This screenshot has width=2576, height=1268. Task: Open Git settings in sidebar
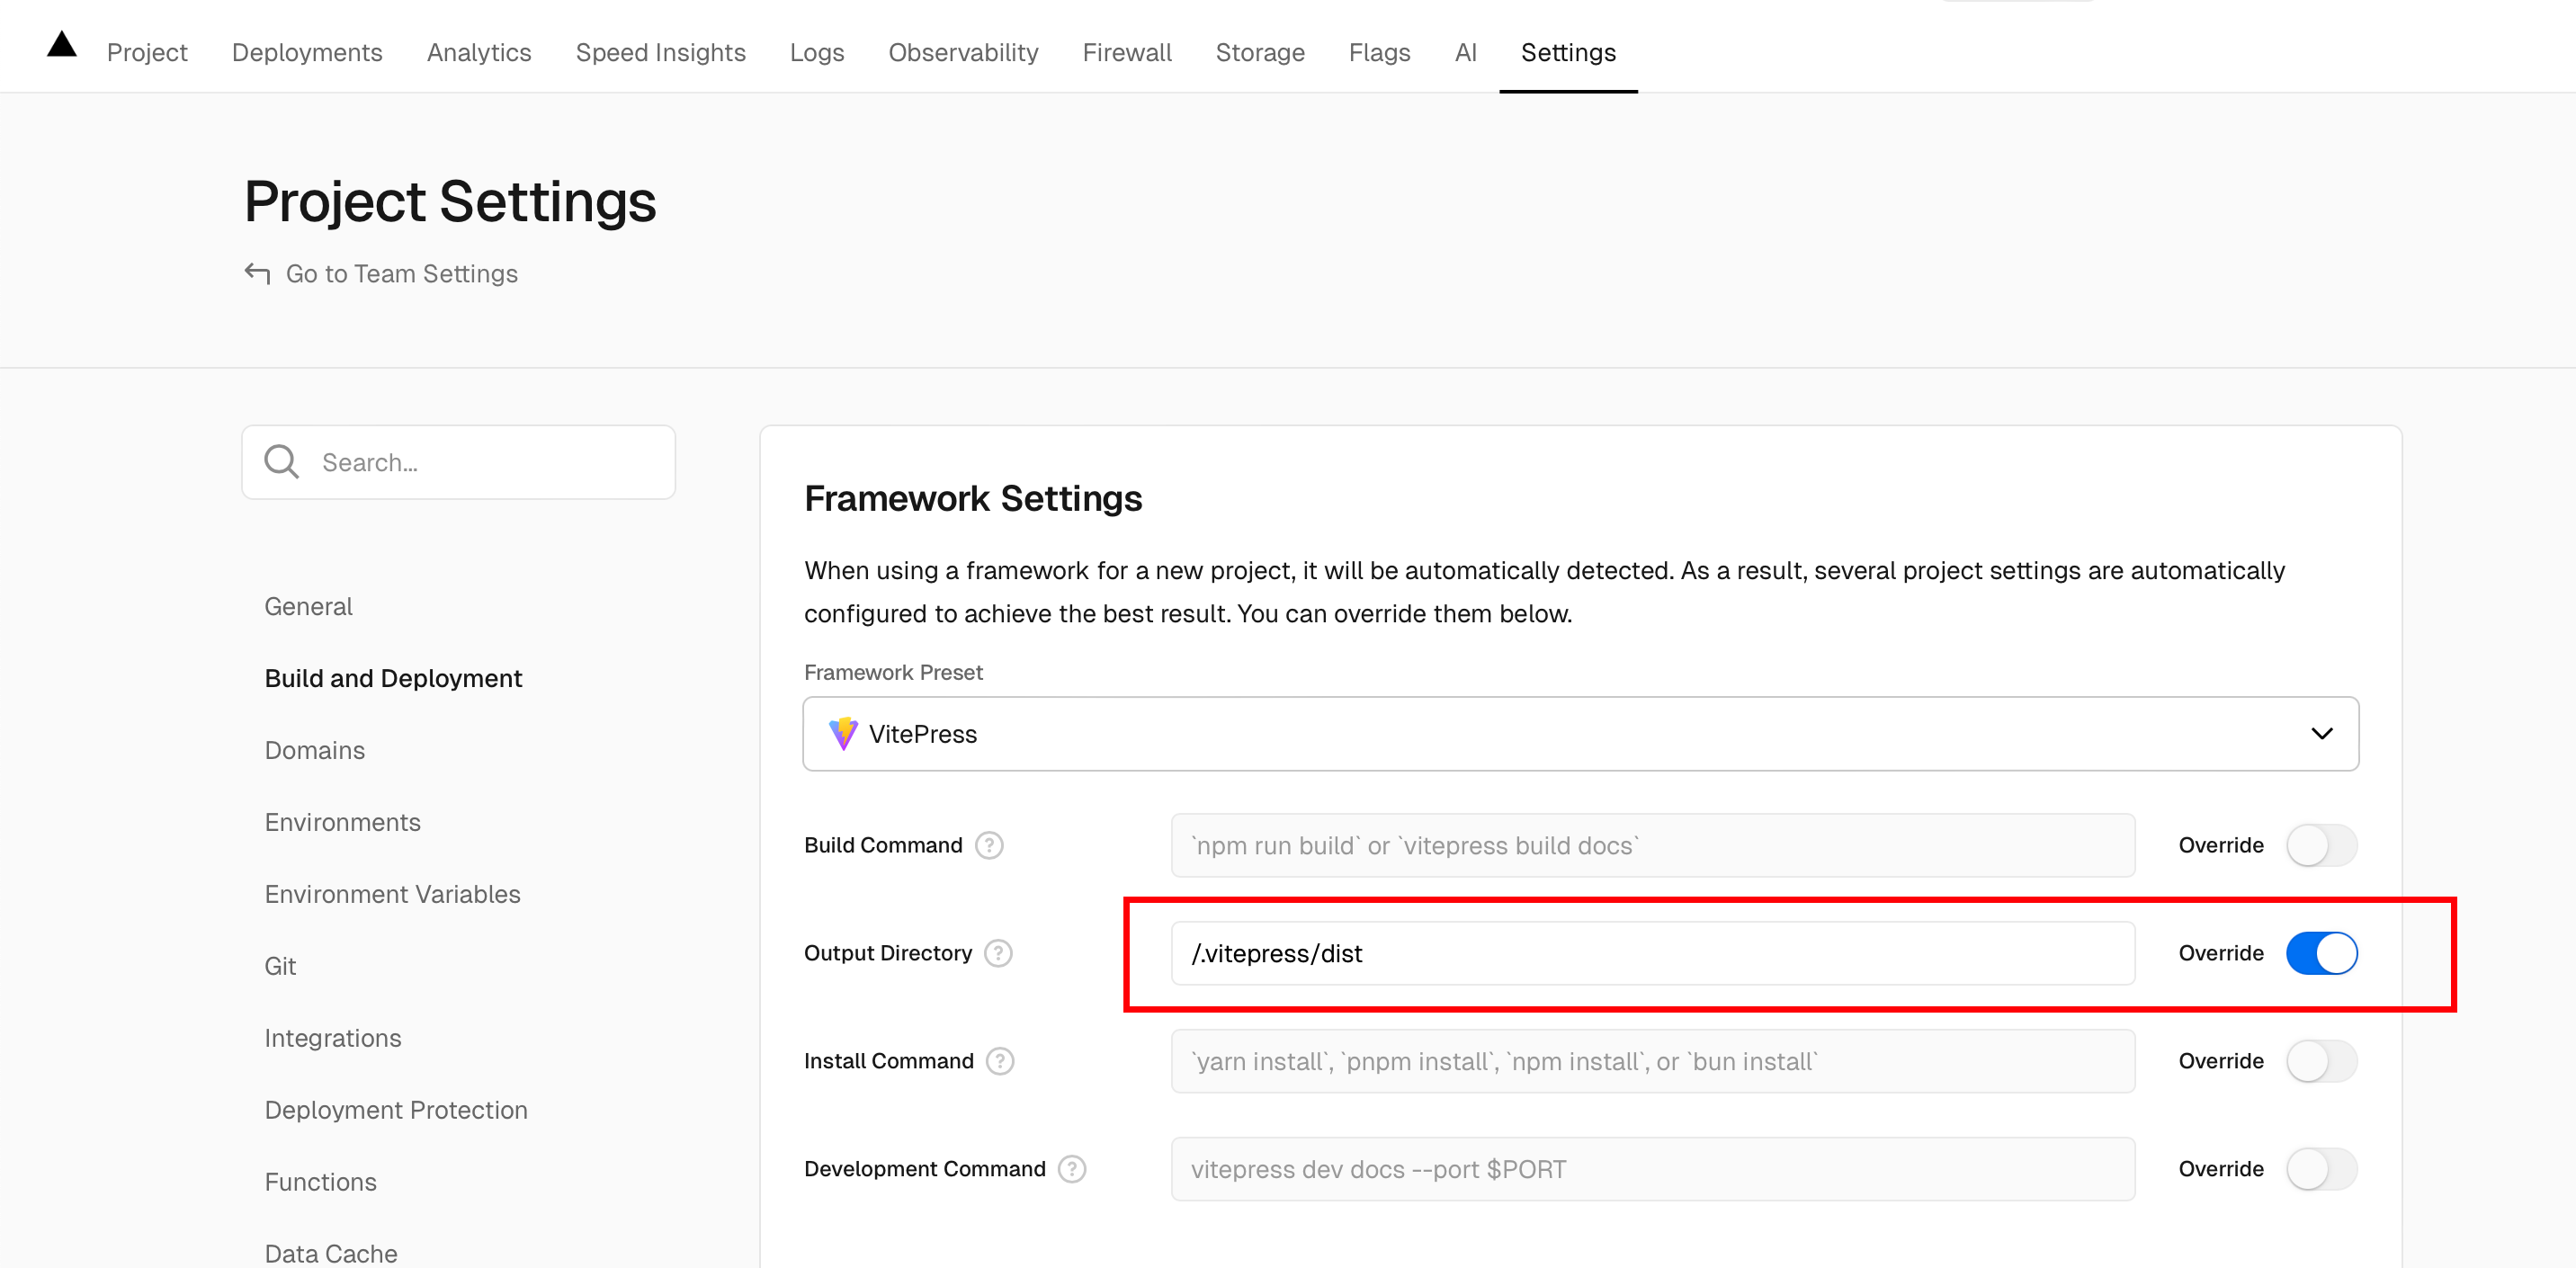coord(280,966)
